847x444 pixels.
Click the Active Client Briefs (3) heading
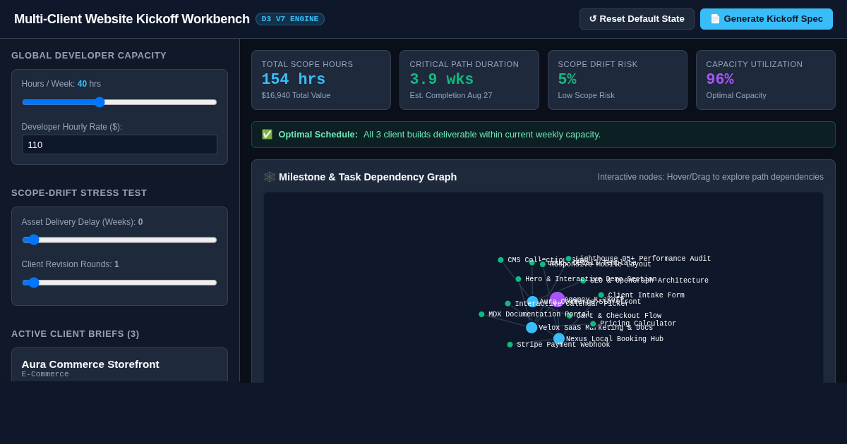[x=76, y=334]
